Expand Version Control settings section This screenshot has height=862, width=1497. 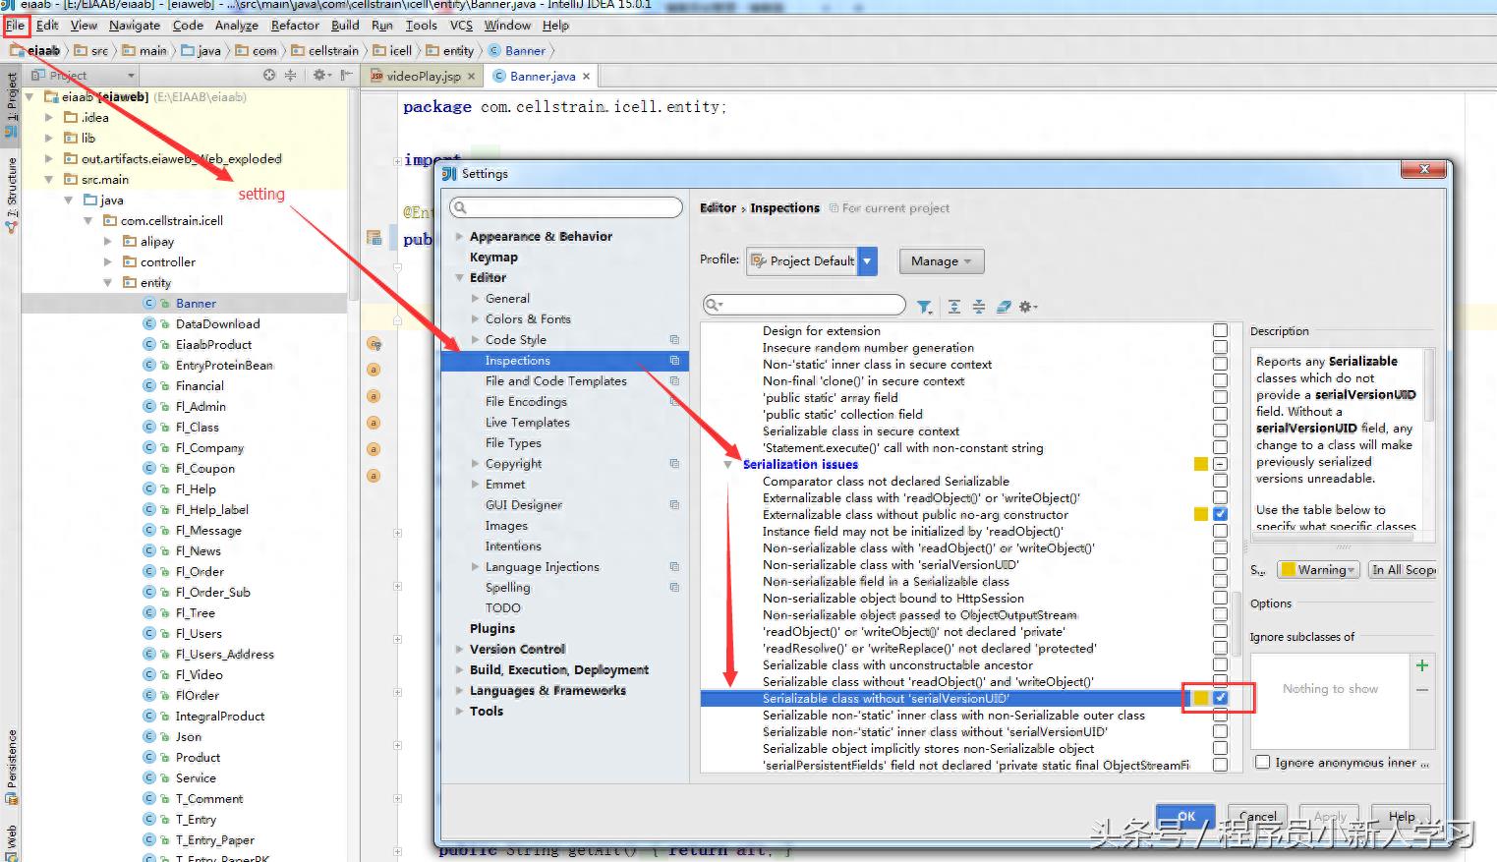(459, 650)
